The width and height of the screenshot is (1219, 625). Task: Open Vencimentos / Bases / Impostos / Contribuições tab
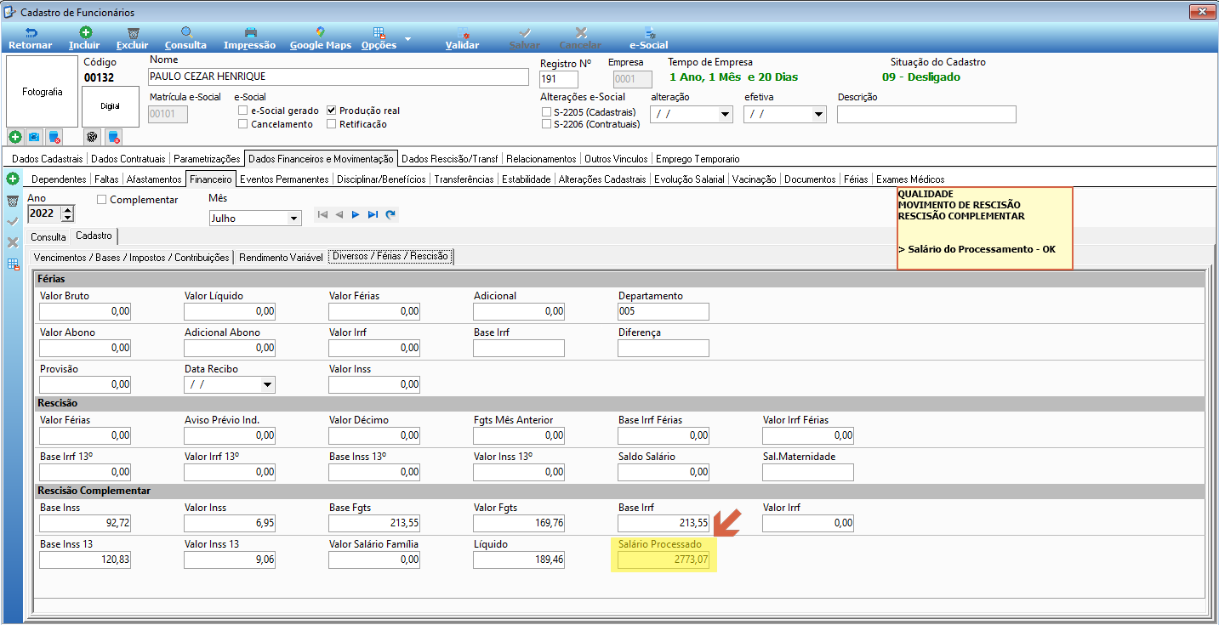[x=131, y=257]
